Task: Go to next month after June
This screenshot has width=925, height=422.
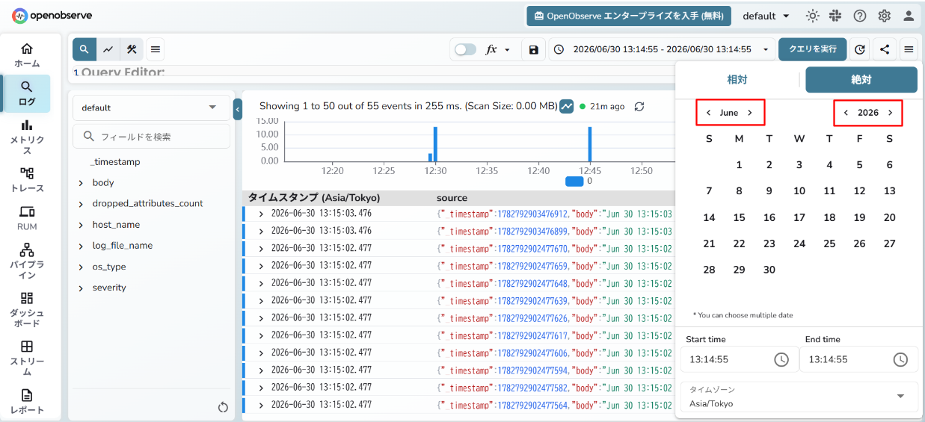Action: click(x=750, y=113)
